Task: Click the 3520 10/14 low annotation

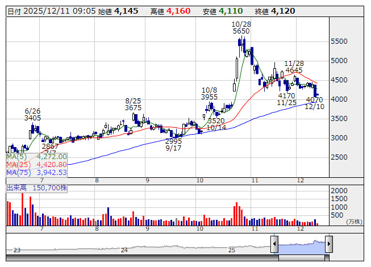Action: (216, 124)
